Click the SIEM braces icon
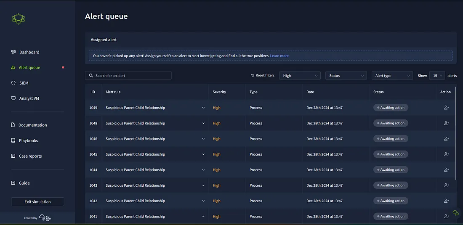This screenshot has width=463, height=225. coord(13,83)
